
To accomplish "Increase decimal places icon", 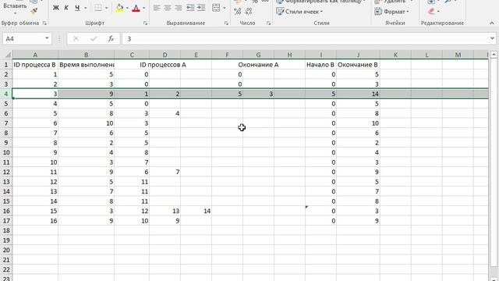I will coord(237,12).
